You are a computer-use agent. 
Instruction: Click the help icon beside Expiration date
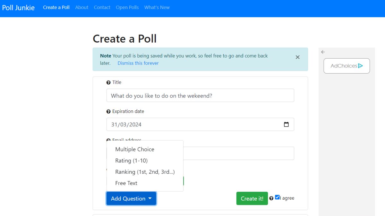[108, 112]
